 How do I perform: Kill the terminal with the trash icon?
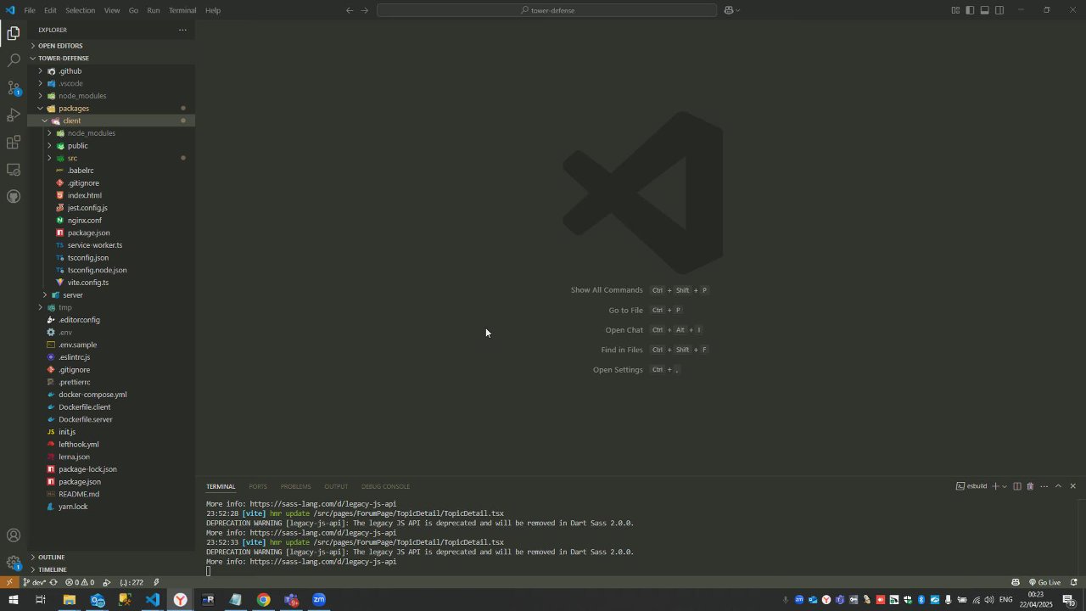(1030, 486)
